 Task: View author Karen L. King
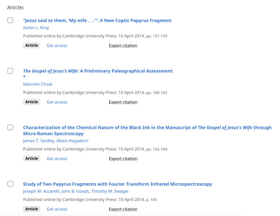tap(35, 28)
